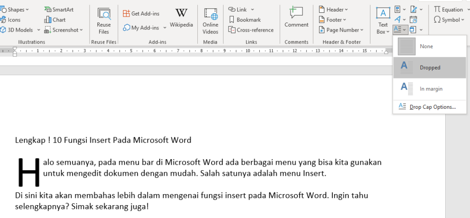This screenshot has height=218, width=470.
Task: Click the WordArt icon
Action: coord(397,20)
